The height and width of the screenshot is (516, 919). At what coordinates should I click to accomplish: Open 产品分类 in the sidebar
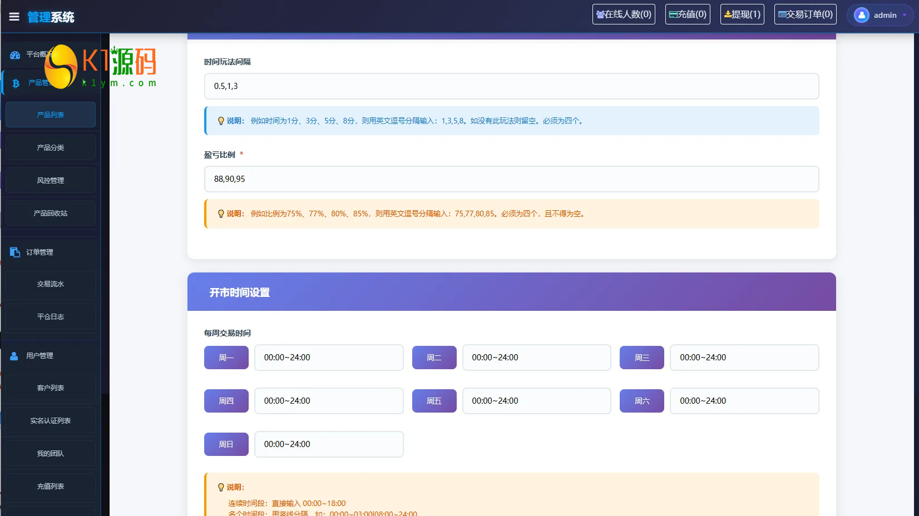click(51, 147)
